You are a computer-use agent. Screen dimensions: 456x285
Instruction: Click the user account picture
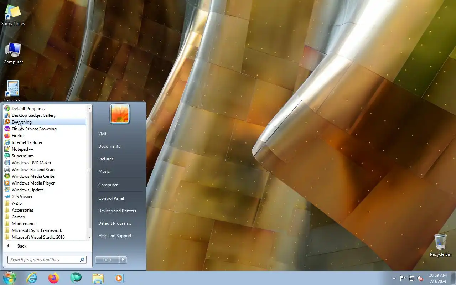pyautogui.click(x=120, y=114)
